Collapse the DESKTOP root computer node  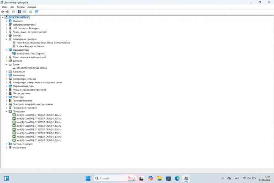(3, 17)
